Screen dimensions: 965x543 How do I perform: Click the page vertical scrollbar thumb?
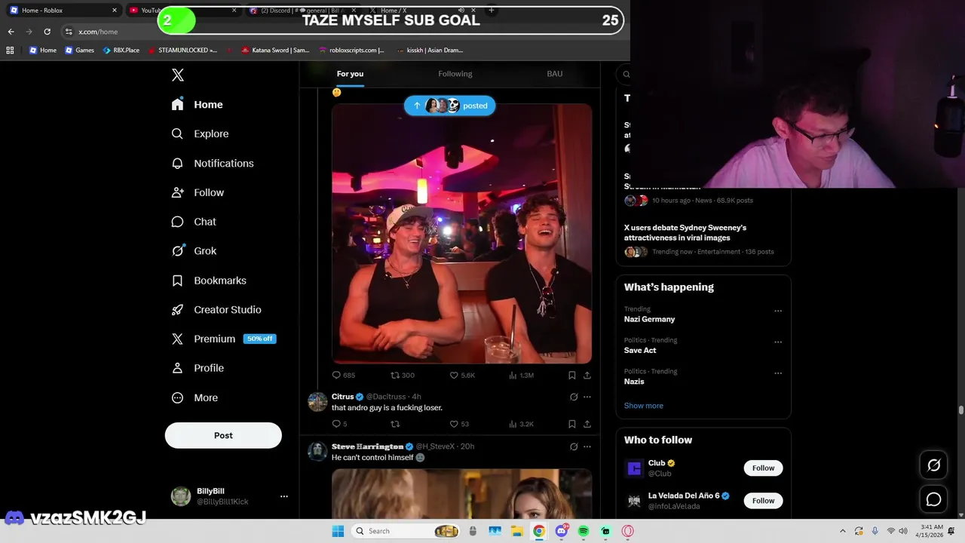tap(960, 410)
